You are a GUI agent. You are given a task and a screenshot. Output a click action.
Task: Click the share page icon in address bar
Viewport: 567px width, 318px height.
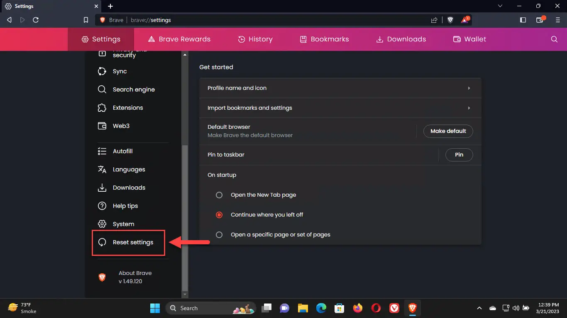click(x=434, y=20)
